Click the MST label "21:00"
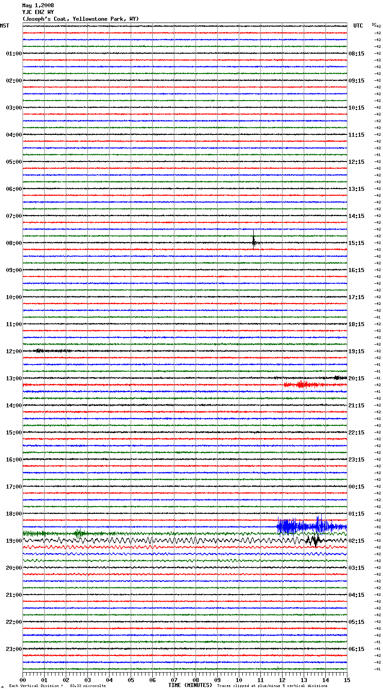Screen dimensions: 383x692 pos(14,595)
